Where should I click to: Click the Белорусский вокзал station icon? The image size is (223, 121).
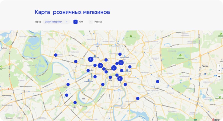[x=95, y=56]
